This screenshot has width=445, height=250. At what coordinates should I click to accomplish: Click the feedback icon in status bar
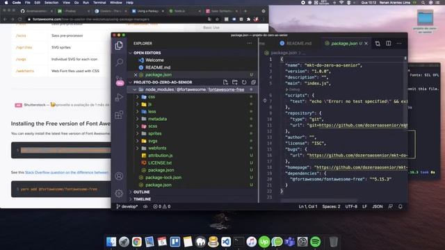pyautogui.click(x=391, y=206)
